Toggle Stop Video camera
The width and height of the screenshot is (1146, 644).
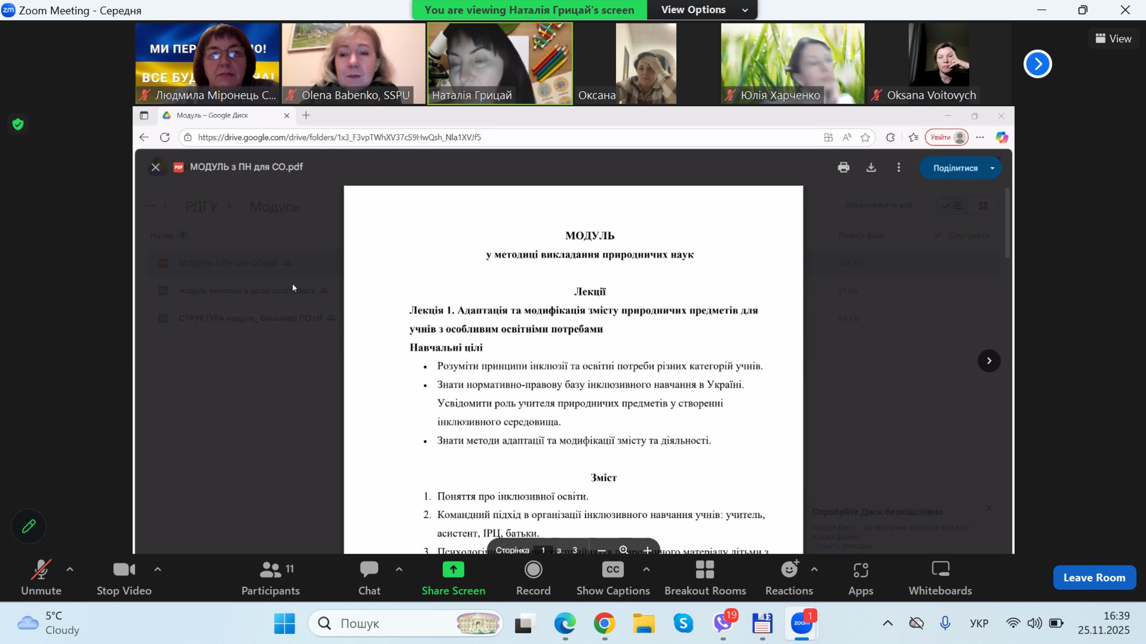click(124, 577)
